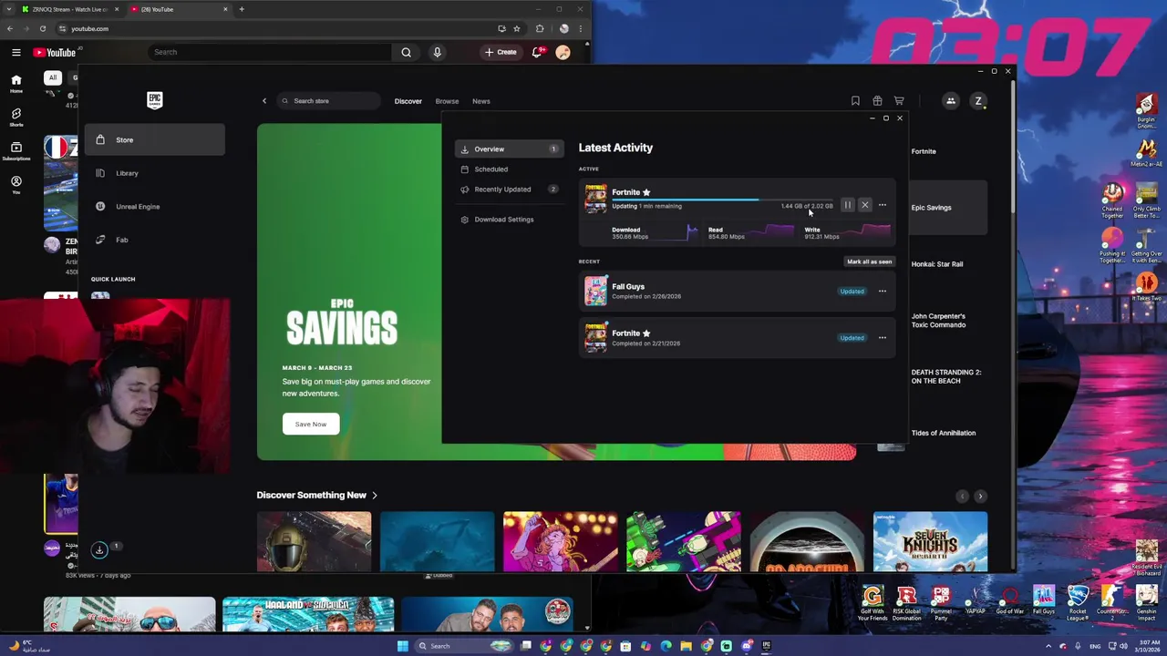
Task: Open YouTube notifications bell
Action: pos(537,52)
